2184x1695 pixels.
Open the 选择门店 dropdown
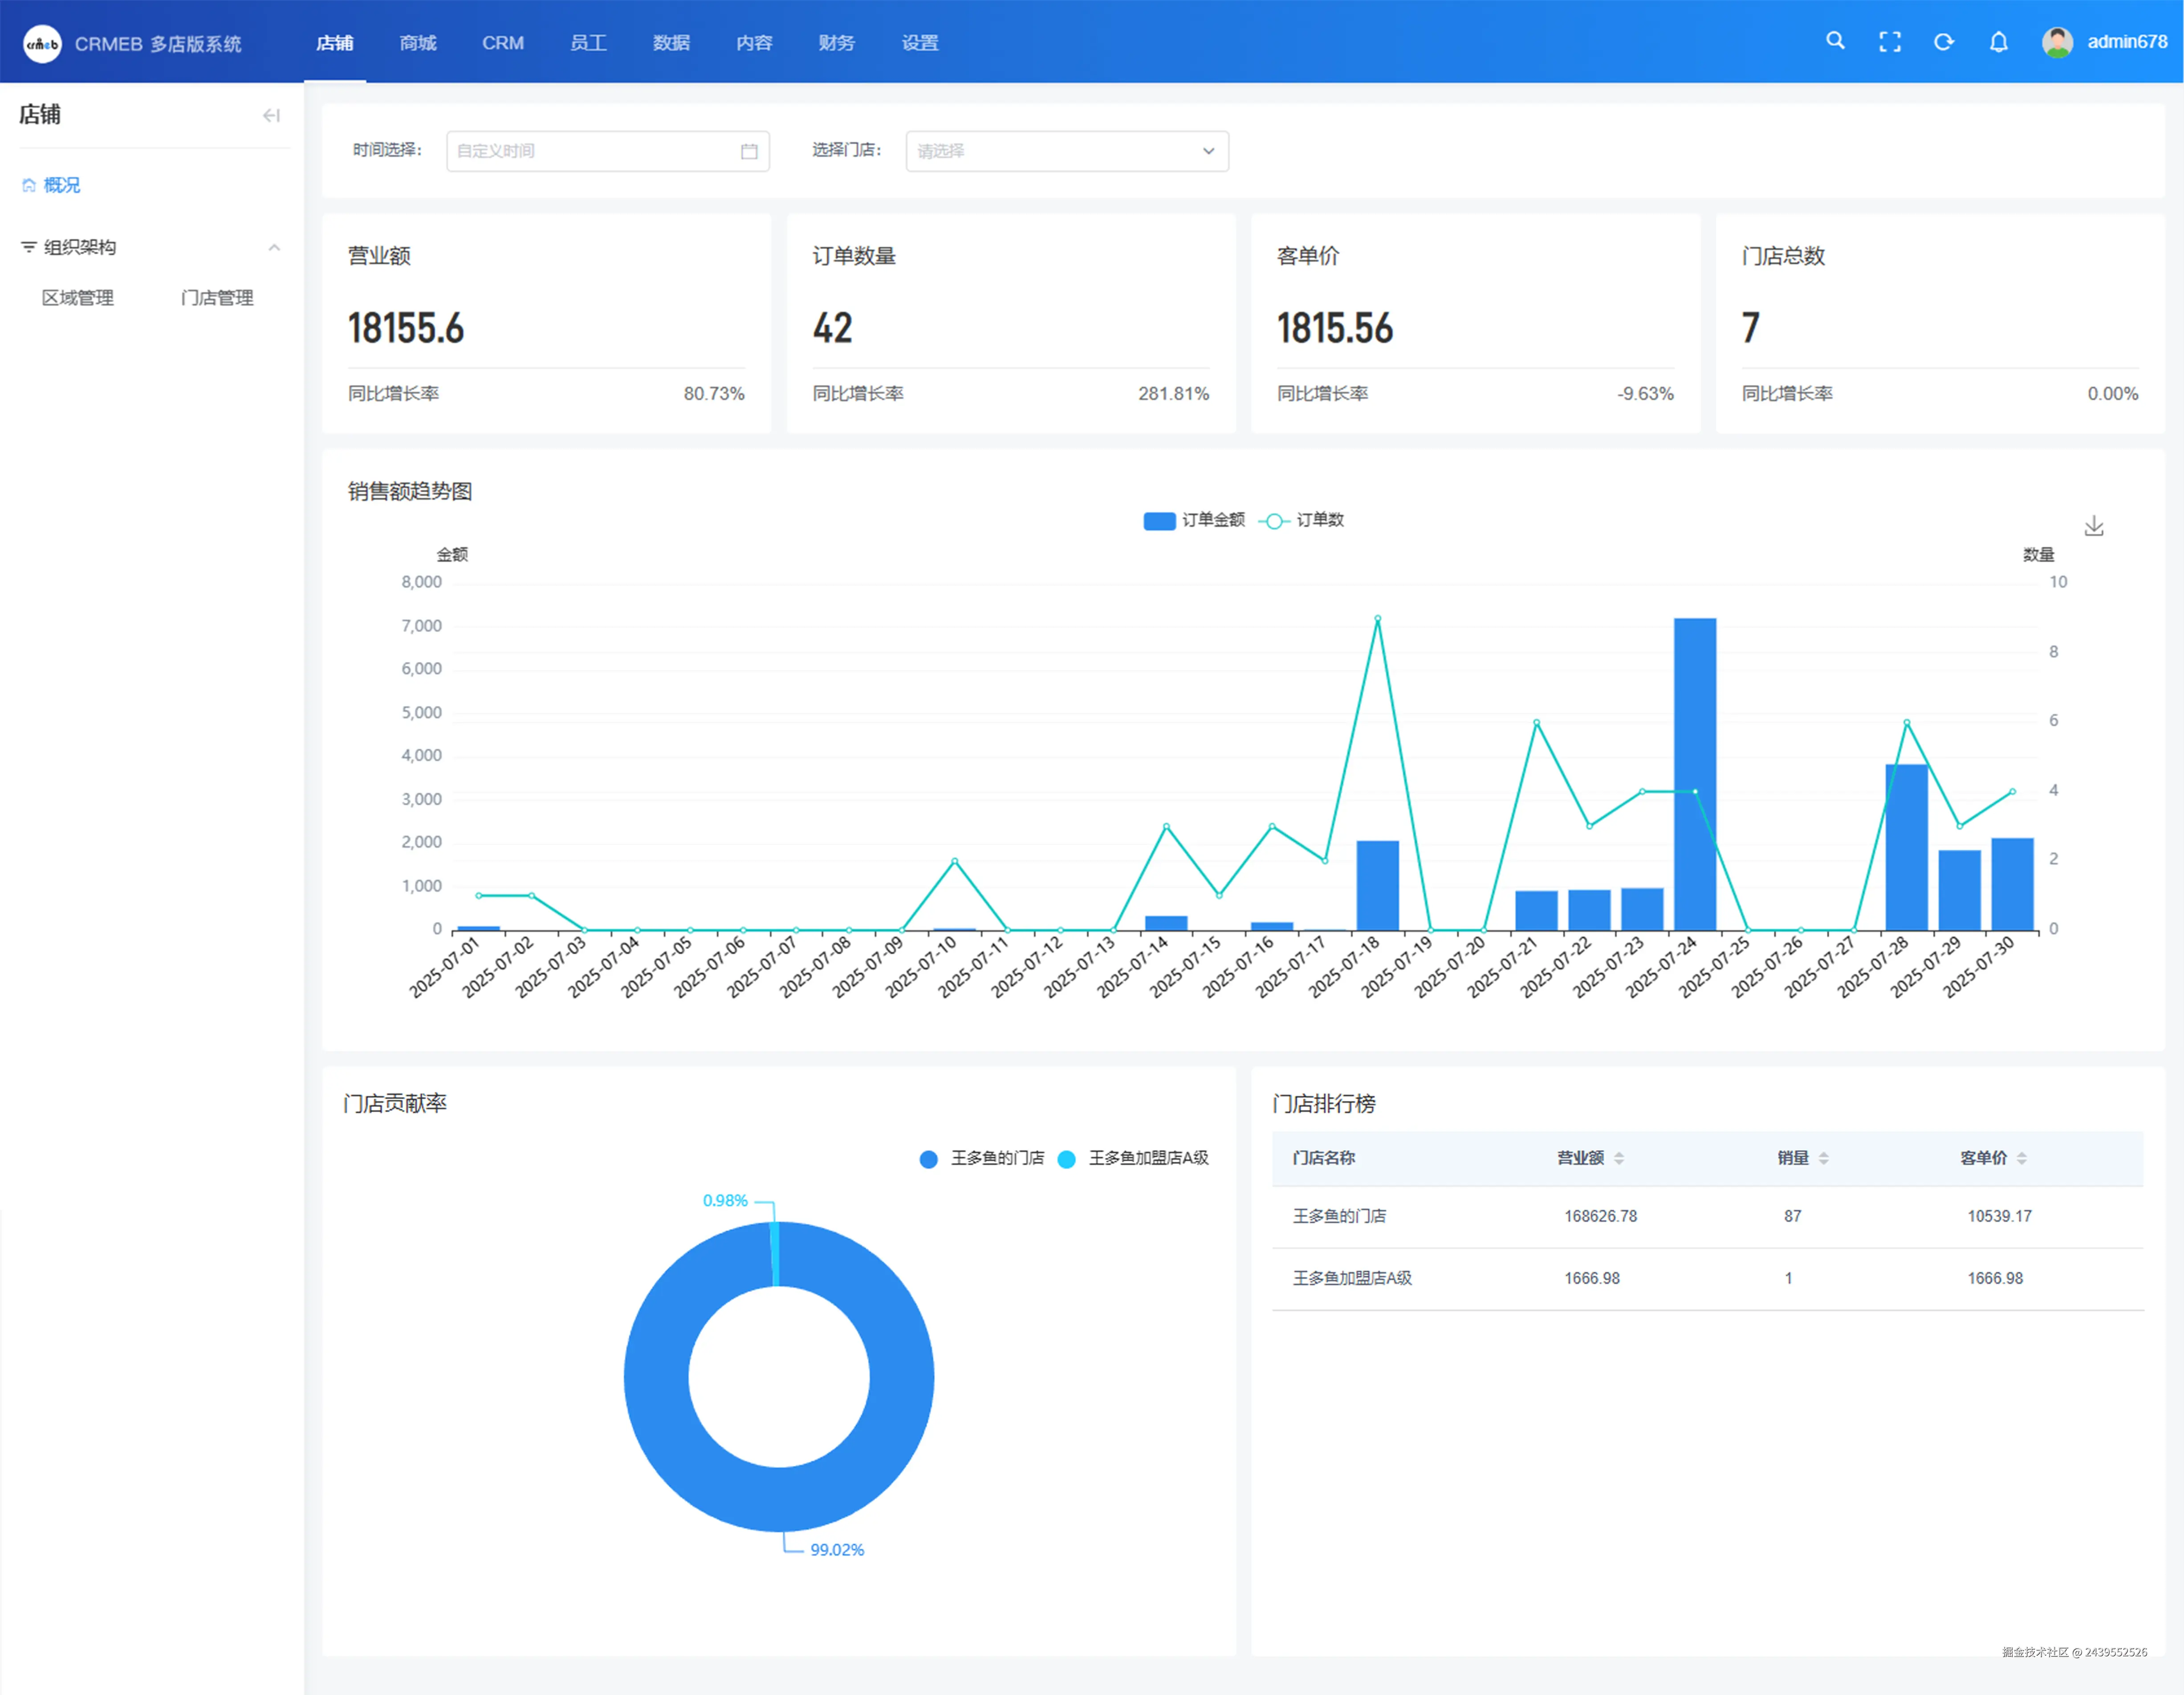point(1066,151)
